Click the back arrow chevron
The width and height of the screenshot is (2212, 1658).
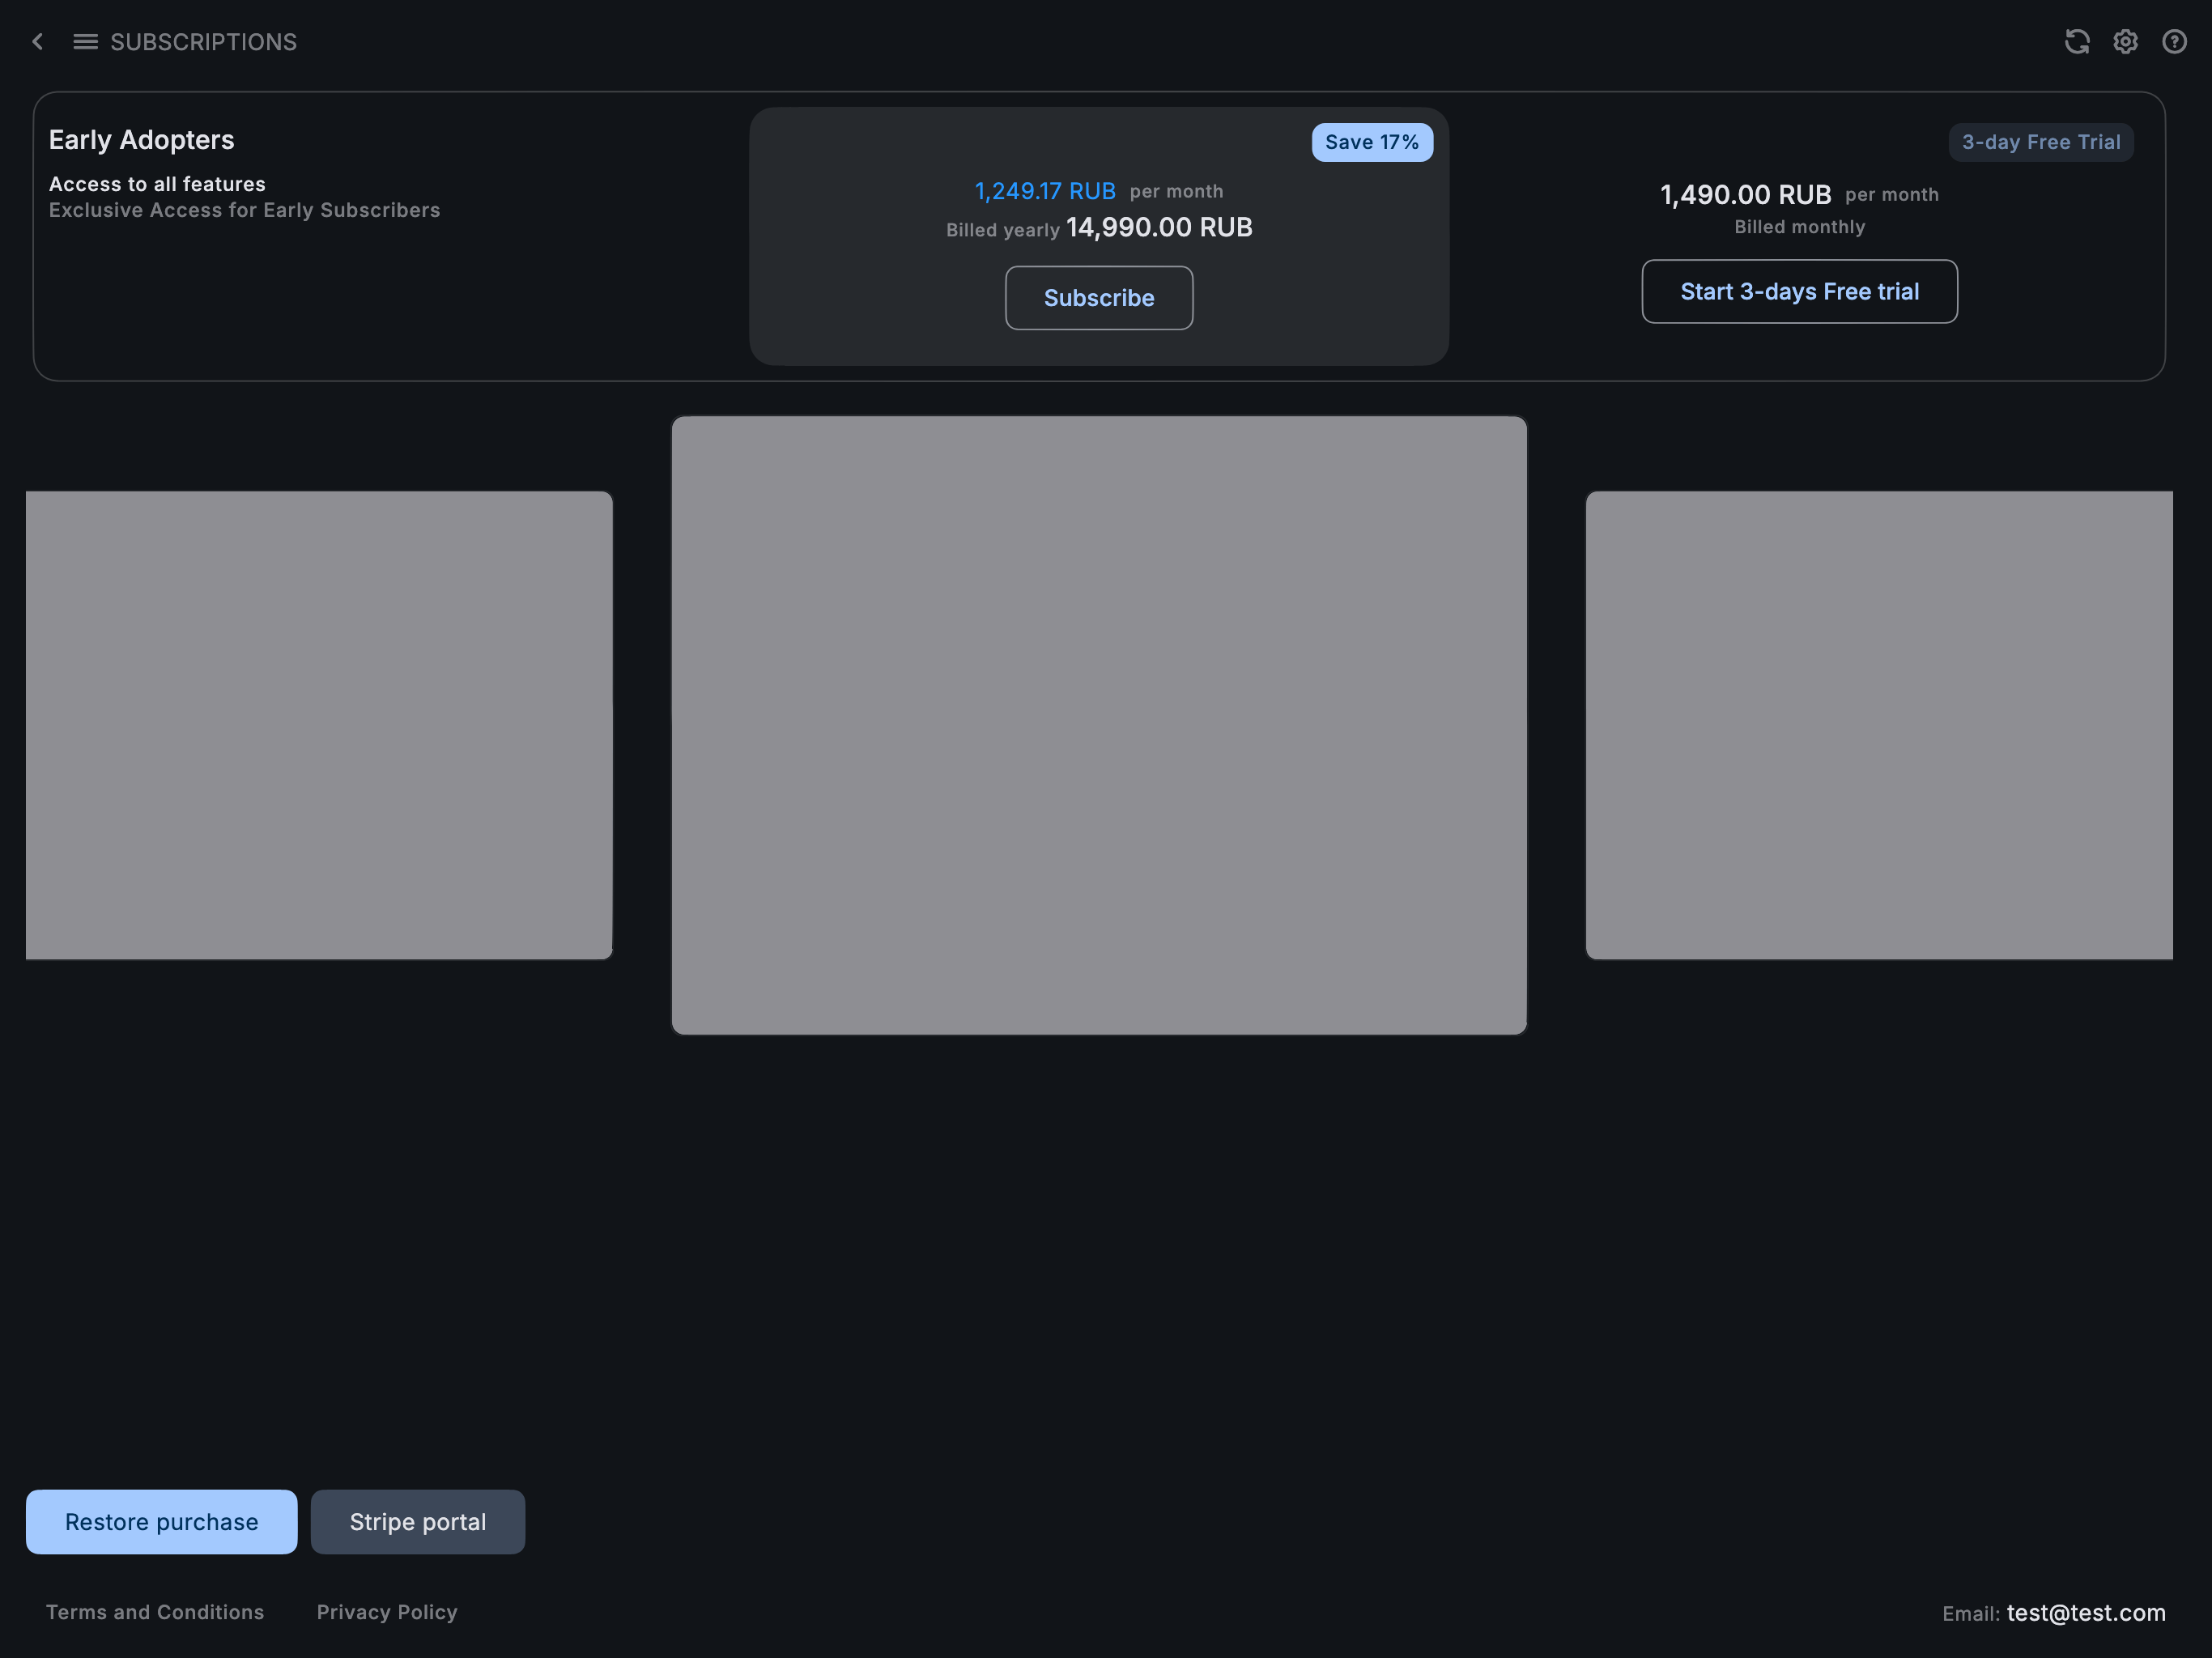pos(37,41)
